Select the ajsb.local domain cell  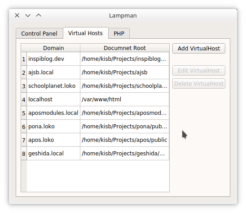(x=53, y=73)
